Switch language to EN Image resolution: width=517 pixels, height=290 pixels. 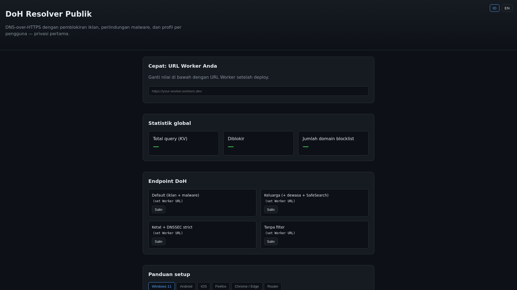[507, 8]
